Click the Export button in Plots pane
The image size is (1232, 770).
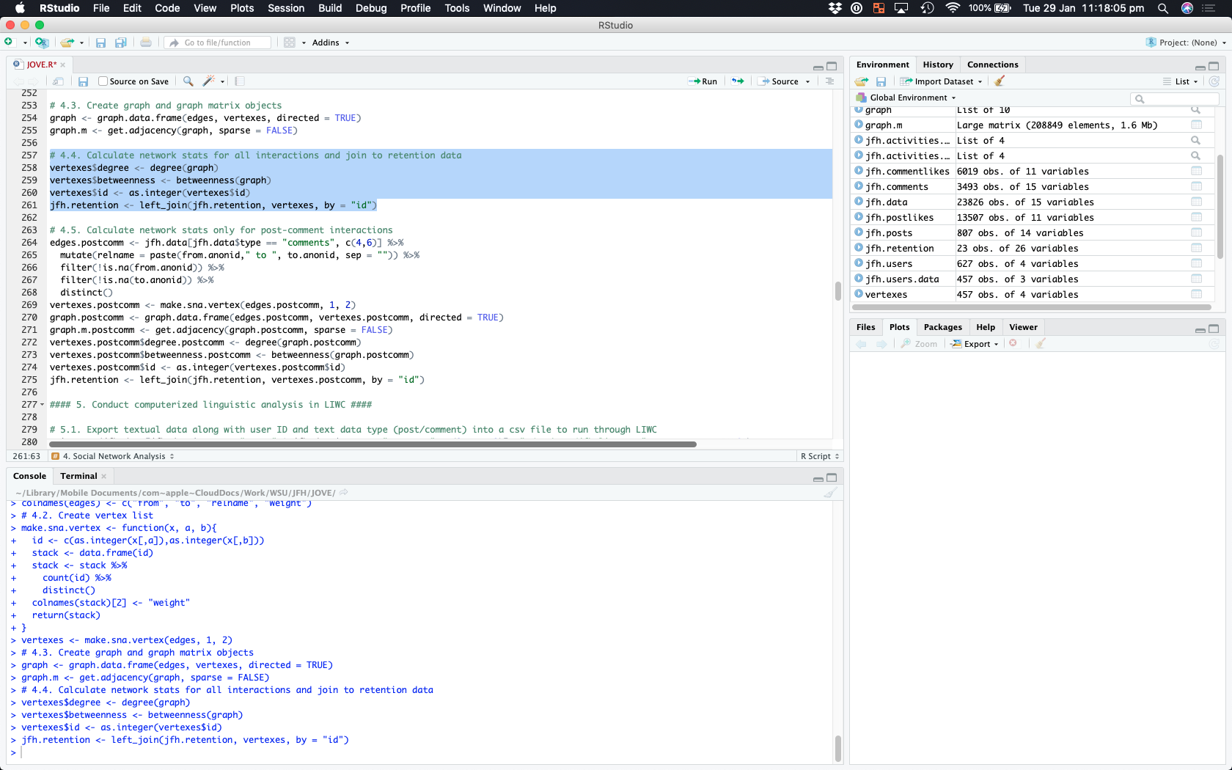point(975,344)
